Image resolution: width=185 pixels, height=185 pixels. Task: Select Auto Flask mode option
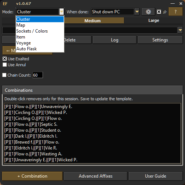click(40, 49)
